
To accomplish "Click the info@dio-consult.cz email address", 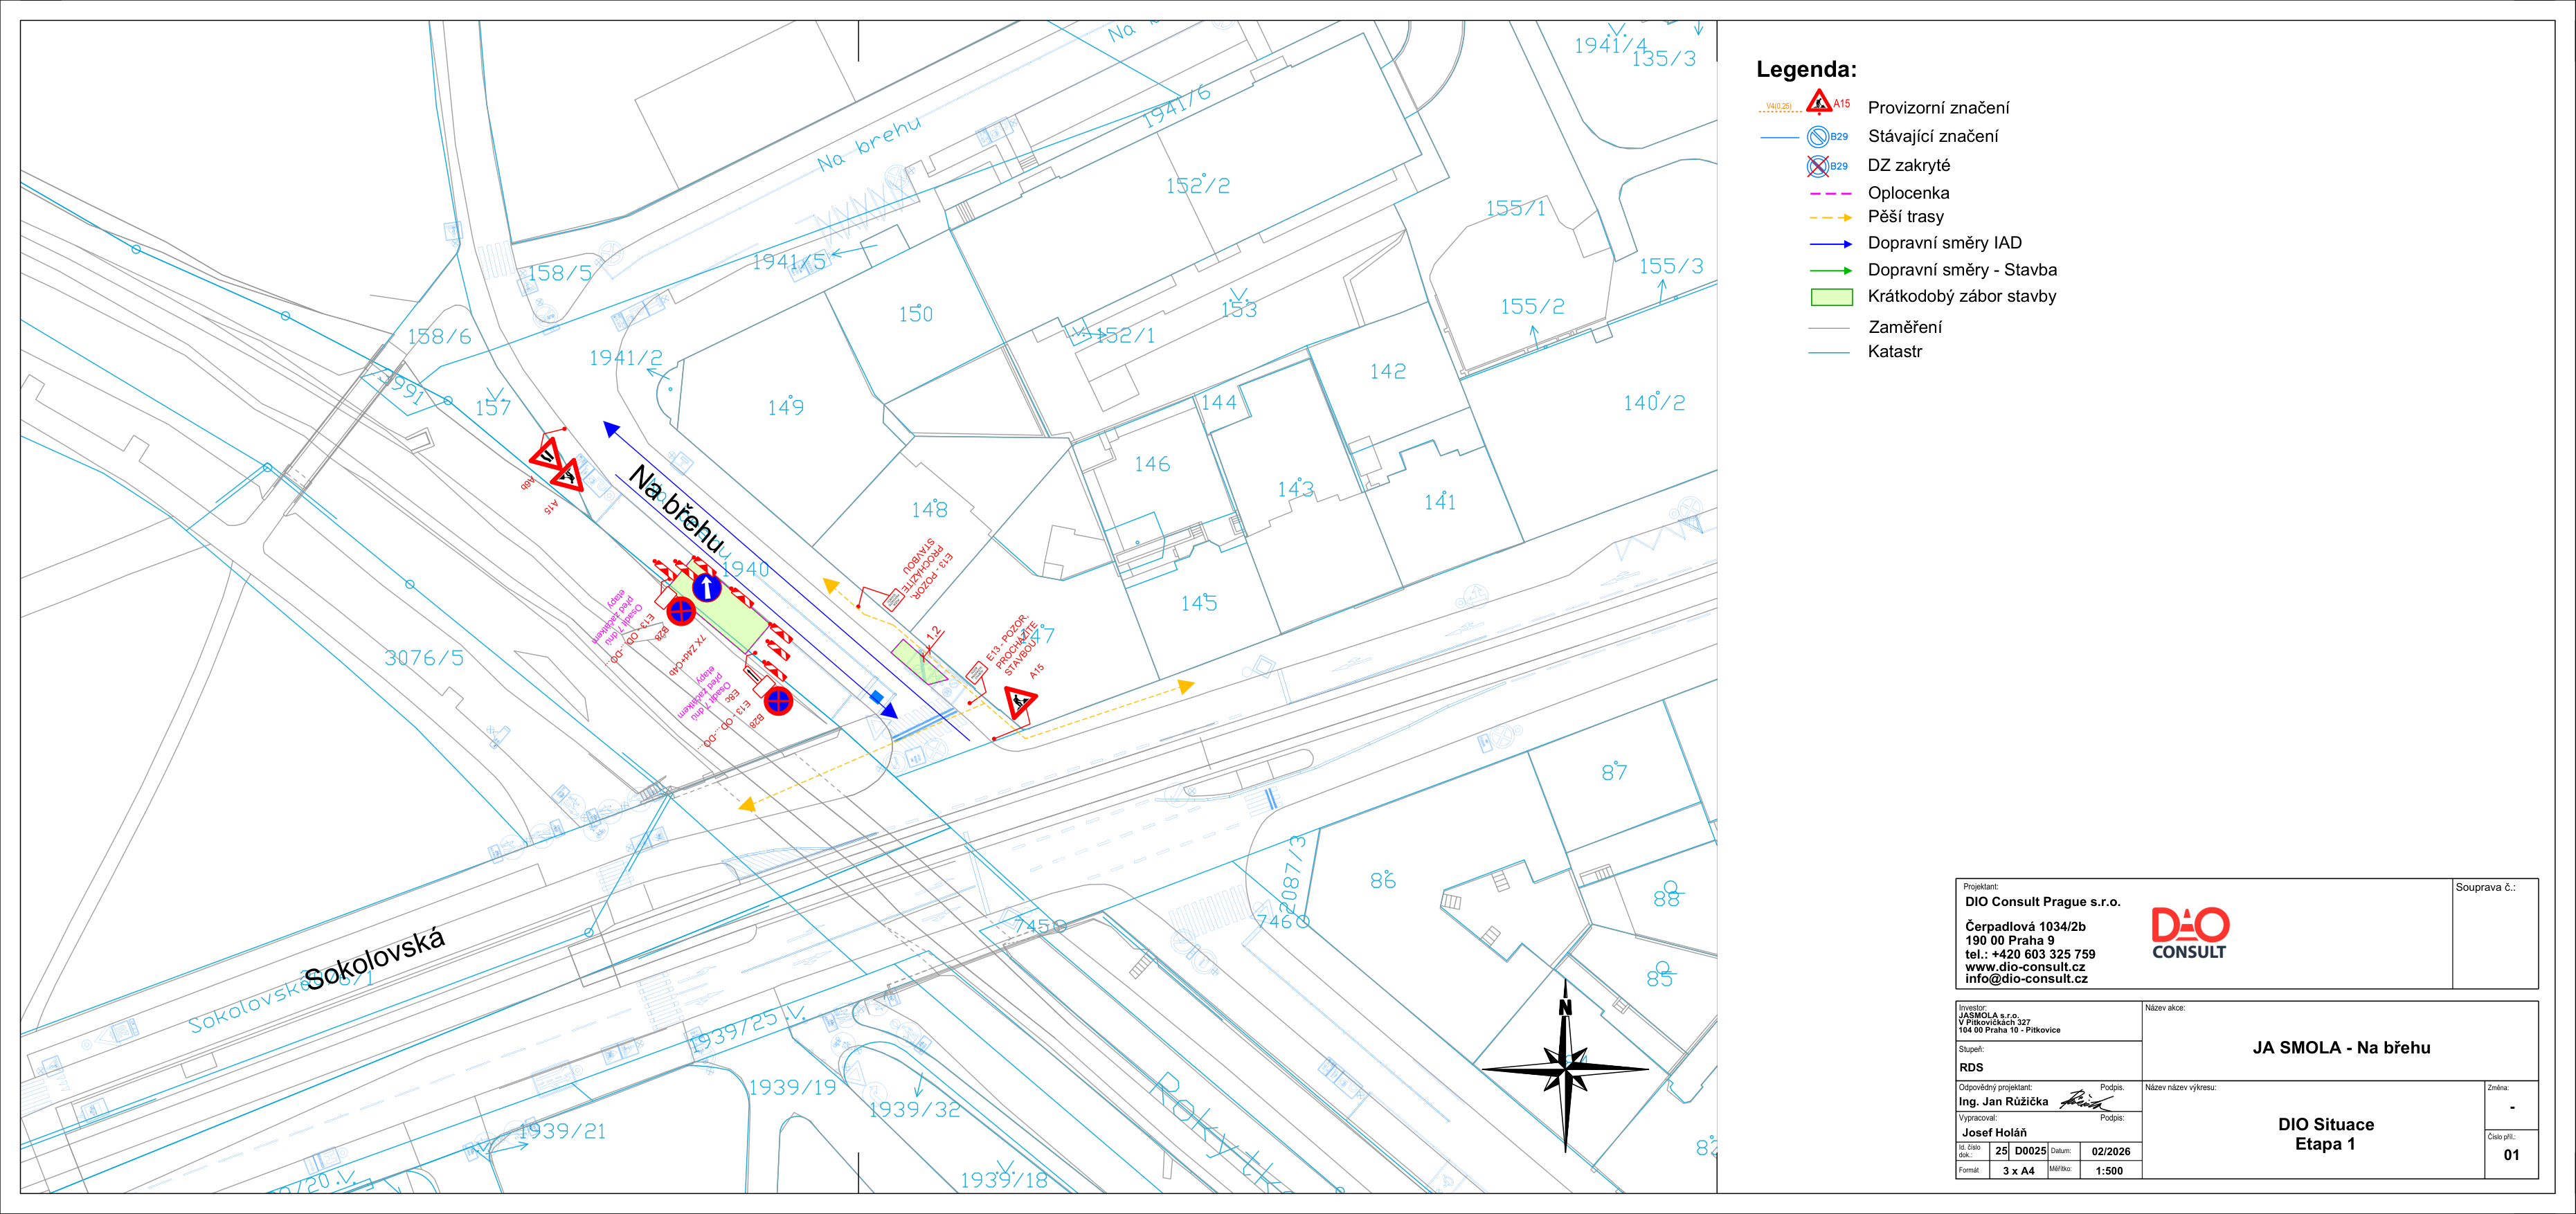I will [2026, 979].
